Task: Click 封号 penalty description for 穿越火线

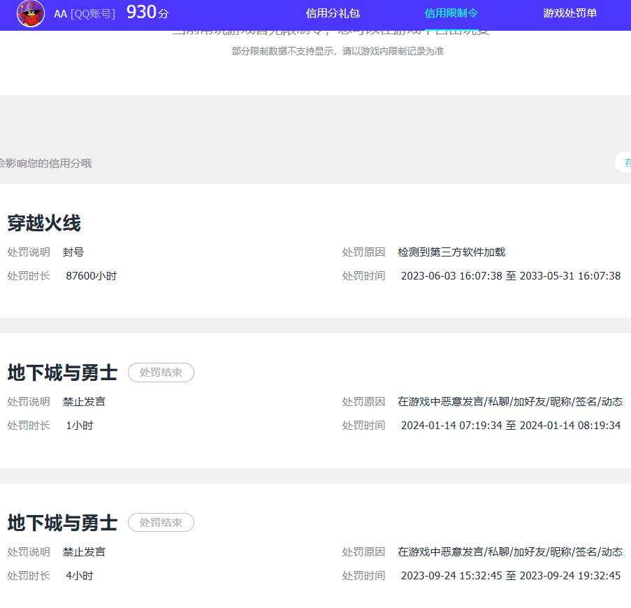Action: pyautogui.click(x=73, y=252)
